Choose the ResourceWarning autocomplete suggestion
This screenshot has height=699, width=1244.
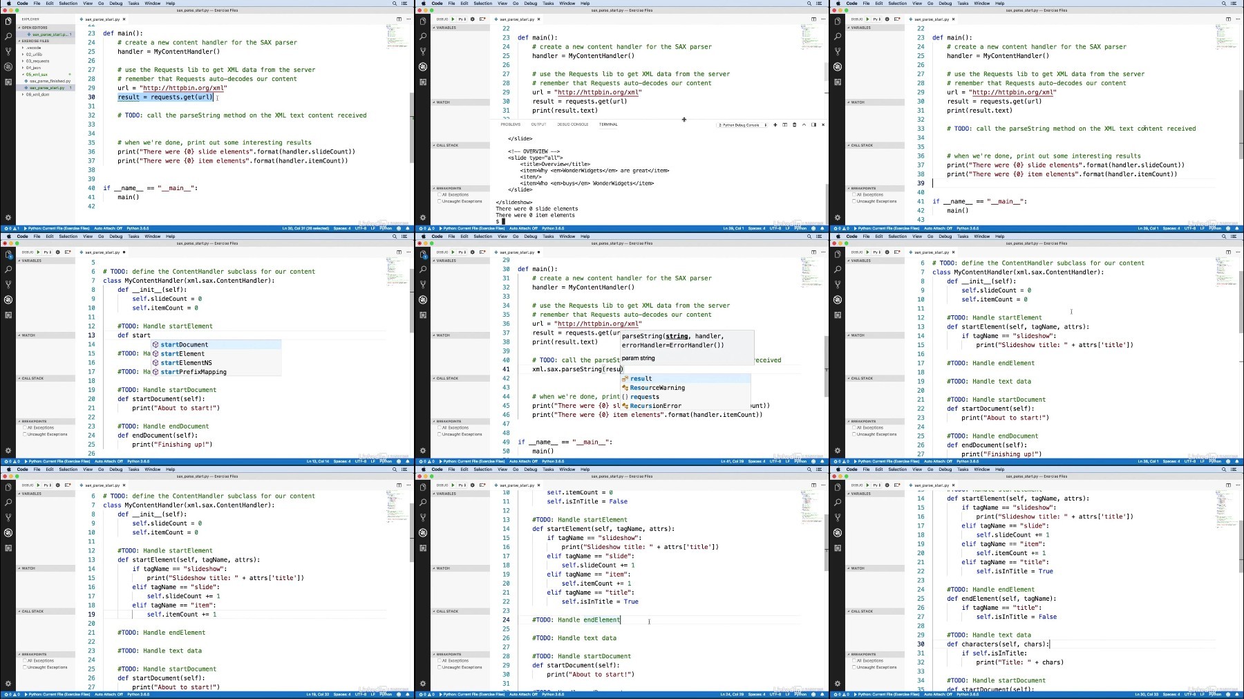[x=685, y=388]
